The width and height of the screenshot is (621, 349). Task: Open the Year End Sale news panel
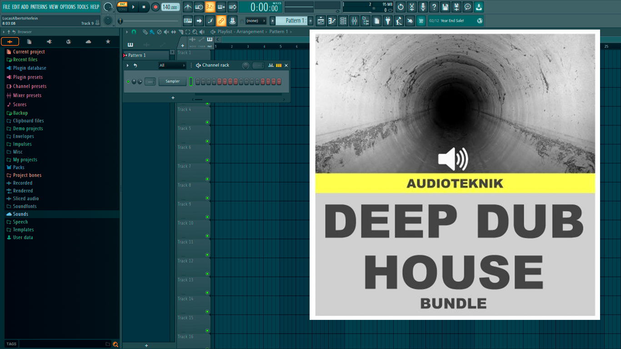pos(456,20)
